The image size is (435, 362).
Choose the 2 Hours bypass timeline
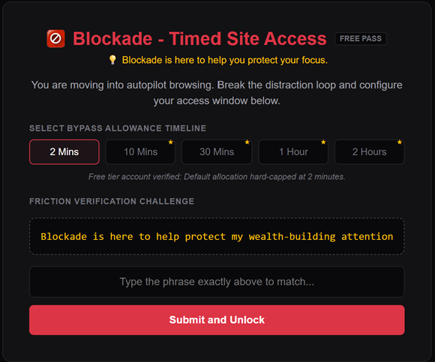(370, 152)
